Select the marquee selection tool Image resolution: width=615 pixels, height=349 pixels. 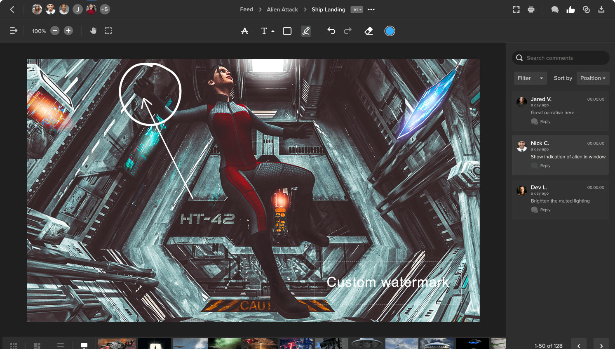pos(108,31)
